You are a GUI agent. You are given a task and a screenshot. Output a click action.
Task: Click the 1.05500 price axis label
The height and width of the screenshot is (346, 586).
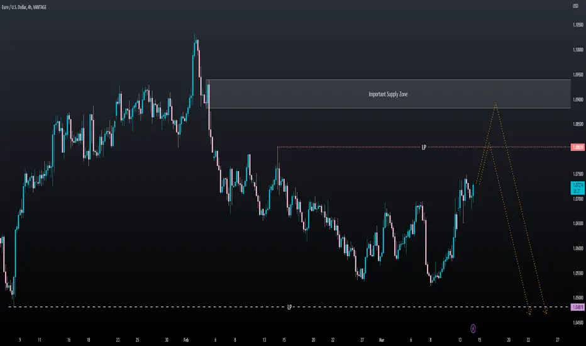pos(578,273)
